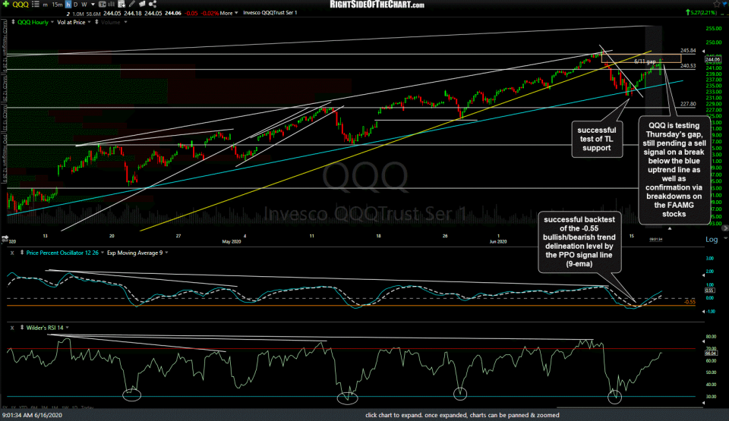Click the text annotation tool icon
Viewport: 729px width, 421px height.
coord(103,5)
